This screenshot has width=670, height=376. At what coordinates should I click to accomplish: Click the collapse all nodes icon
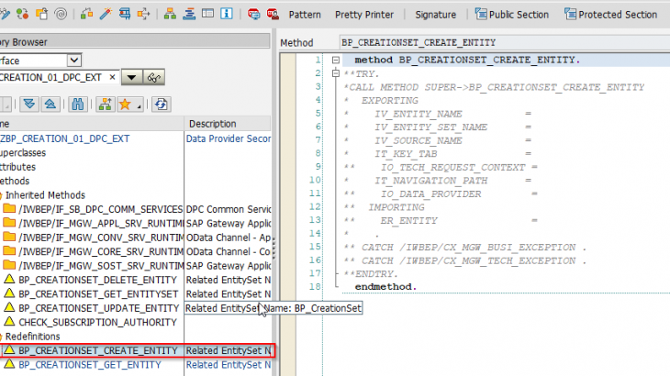pos(51,104)
